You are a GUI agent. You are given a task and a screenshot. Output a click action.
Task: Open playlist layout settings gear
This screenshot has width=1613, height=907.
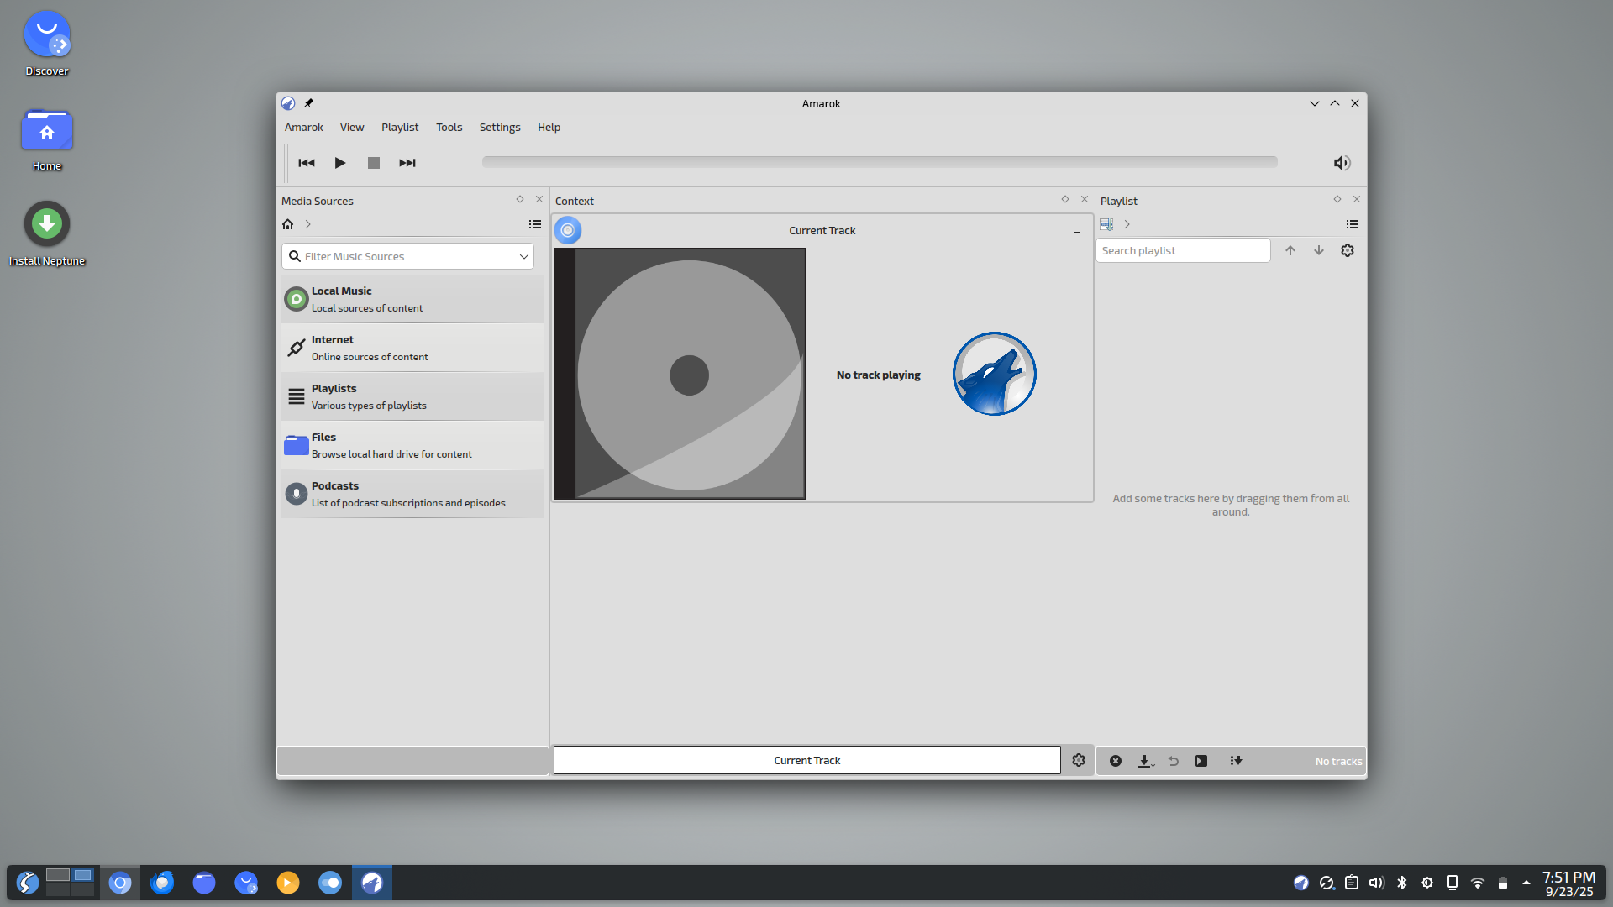click(1348, 250)
